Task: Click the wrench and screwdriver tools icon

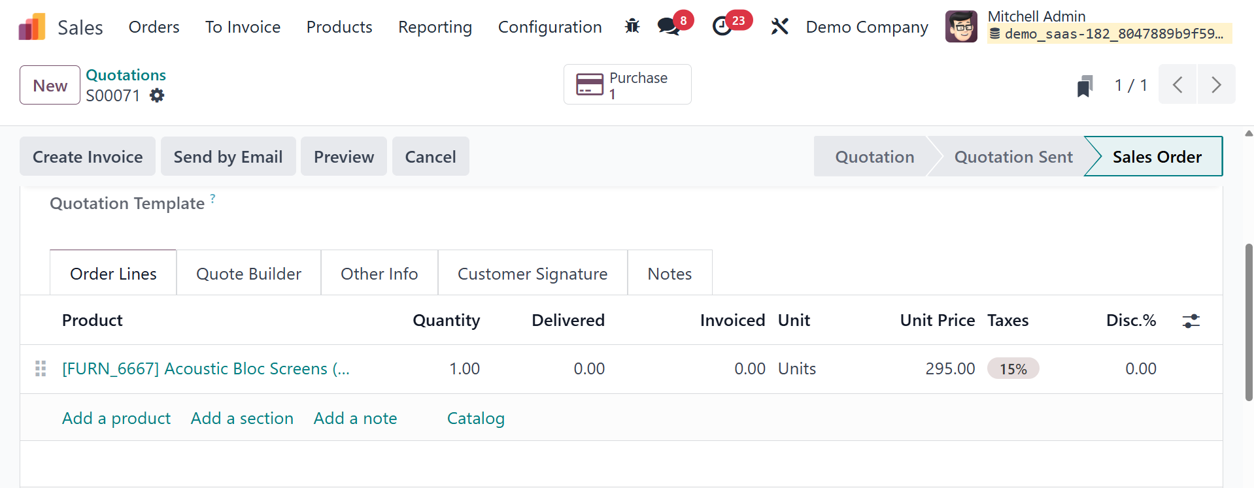Action: tap(779, 26)
